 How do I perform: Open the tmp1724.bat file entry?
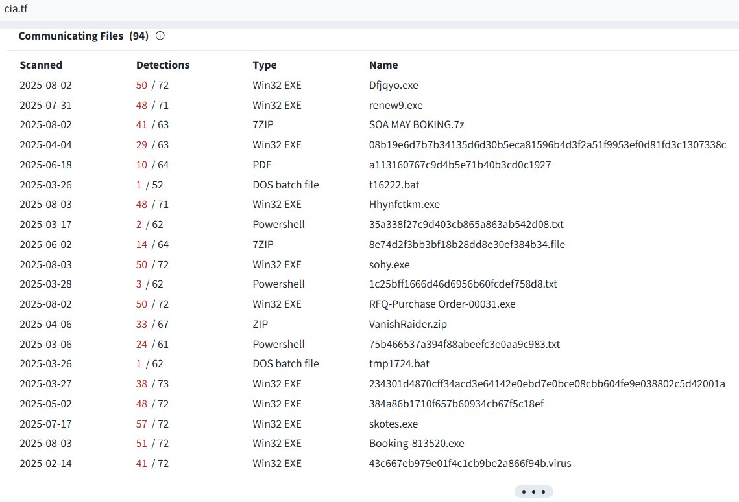(399, 363)
